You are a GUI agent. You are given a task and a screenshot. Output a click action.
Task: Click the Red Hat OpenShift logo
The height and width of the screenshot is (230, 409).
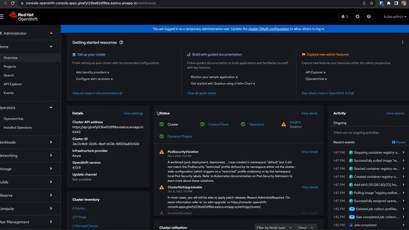[x=24, y=17]
